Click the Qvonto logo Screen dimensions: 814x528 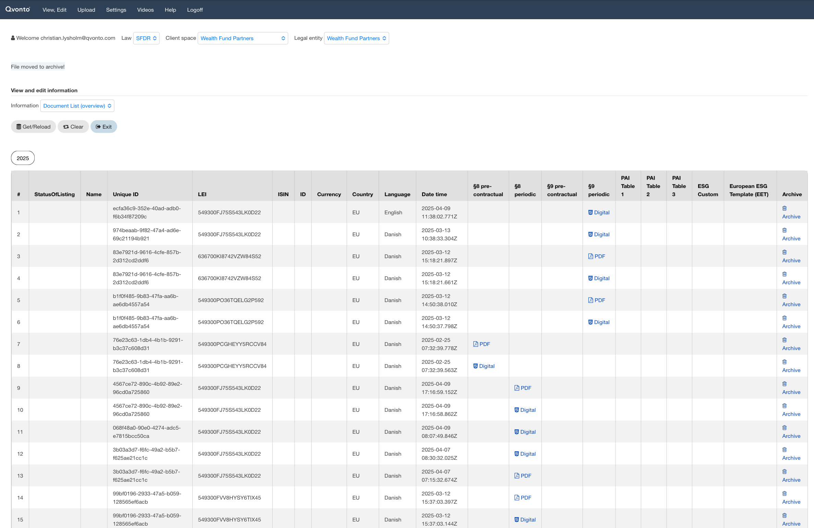[x=18, y=9]
